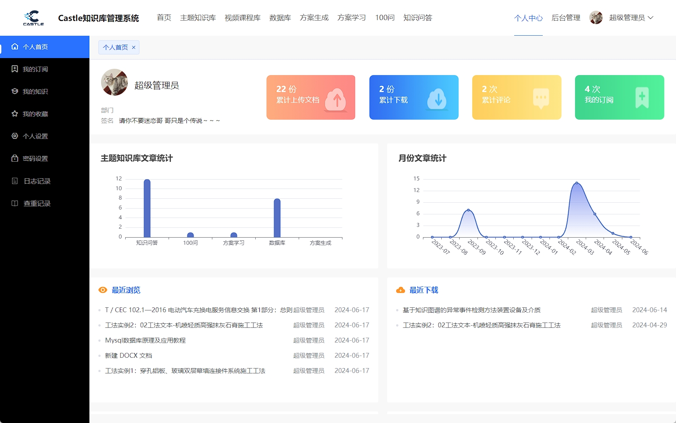Image resolution: width=676 pixels, height=423 pixels.
Task: Open 主题知识库 from the top menu
Action: pos(198,18)
